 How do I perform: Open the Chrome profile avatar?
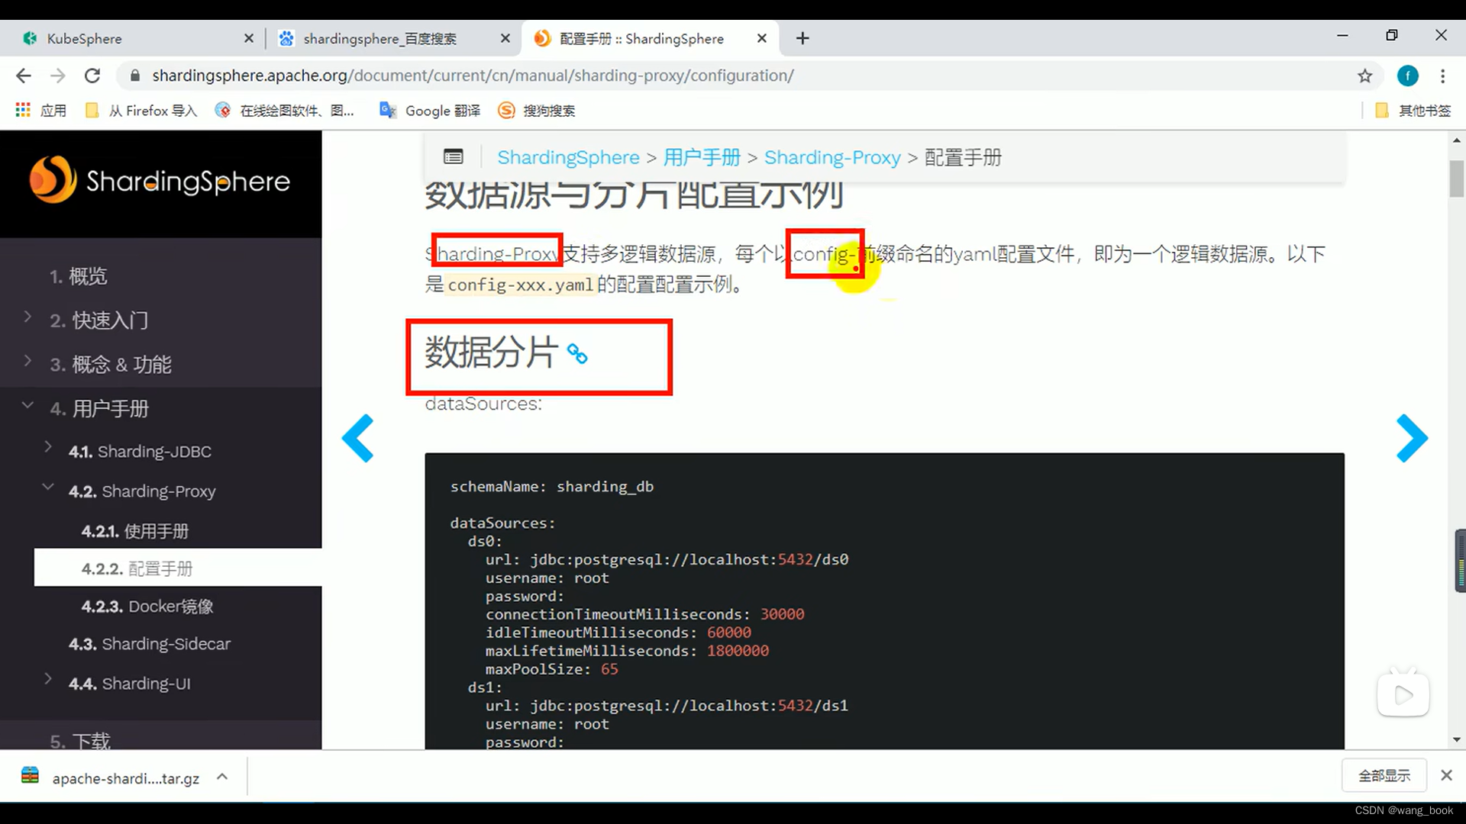coord(1407,76)
